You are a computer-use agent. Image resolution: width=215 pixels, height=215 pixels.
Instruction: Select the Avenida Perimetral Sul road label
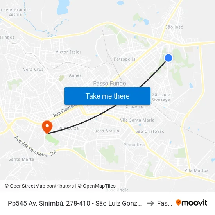(35, 147)
